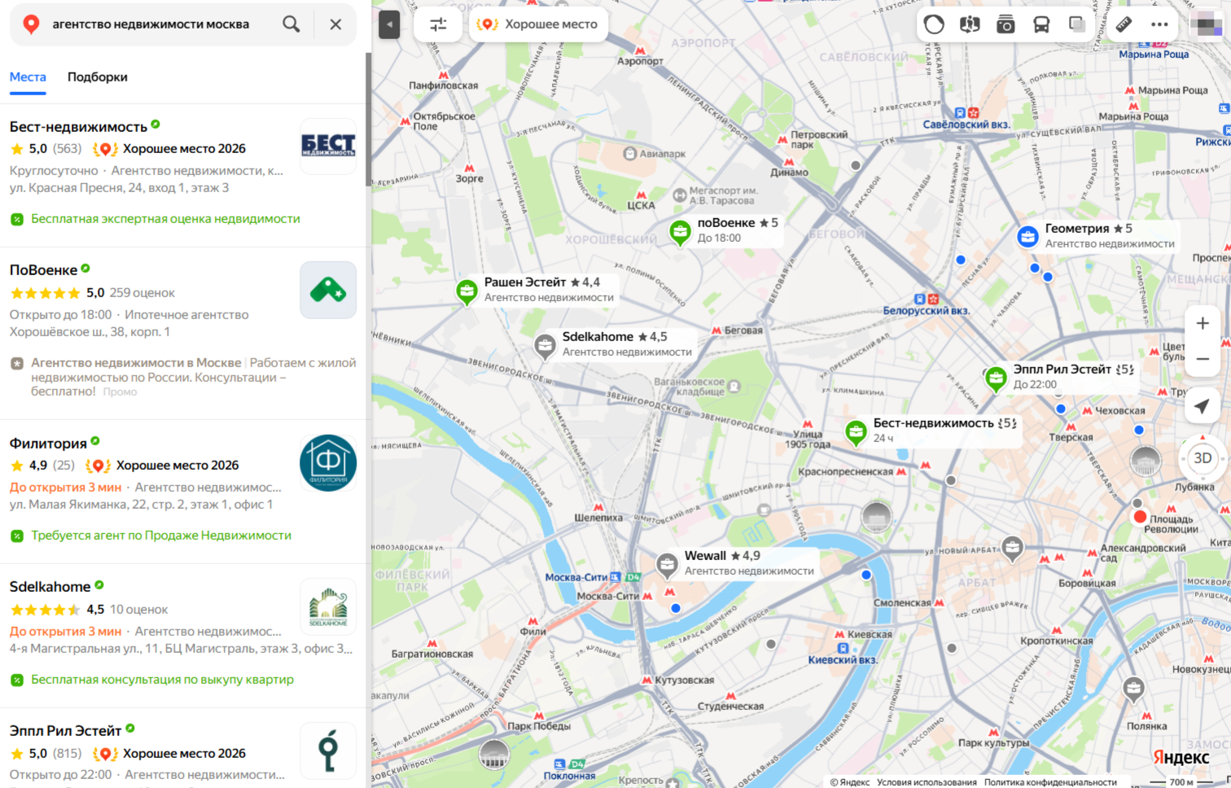Open the map layers switcher

[x=1077, y=24]
